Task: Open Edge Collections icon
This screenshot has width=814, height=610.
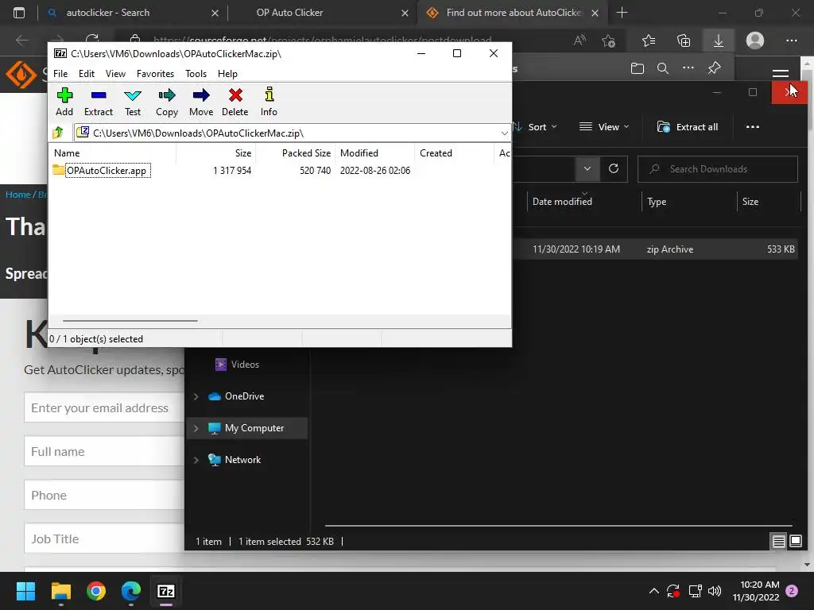Action: pyautogui.click(x=684, y=41)
